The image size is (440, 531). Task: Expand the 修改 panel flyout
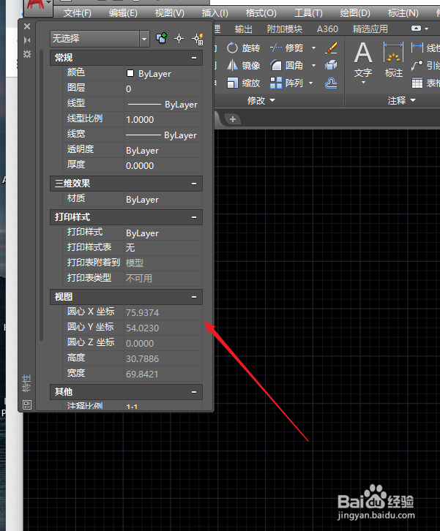261,101
